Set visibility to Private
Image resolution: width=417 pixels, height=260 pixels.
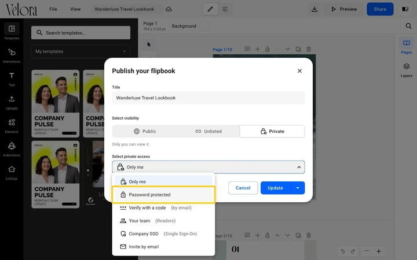272,131
